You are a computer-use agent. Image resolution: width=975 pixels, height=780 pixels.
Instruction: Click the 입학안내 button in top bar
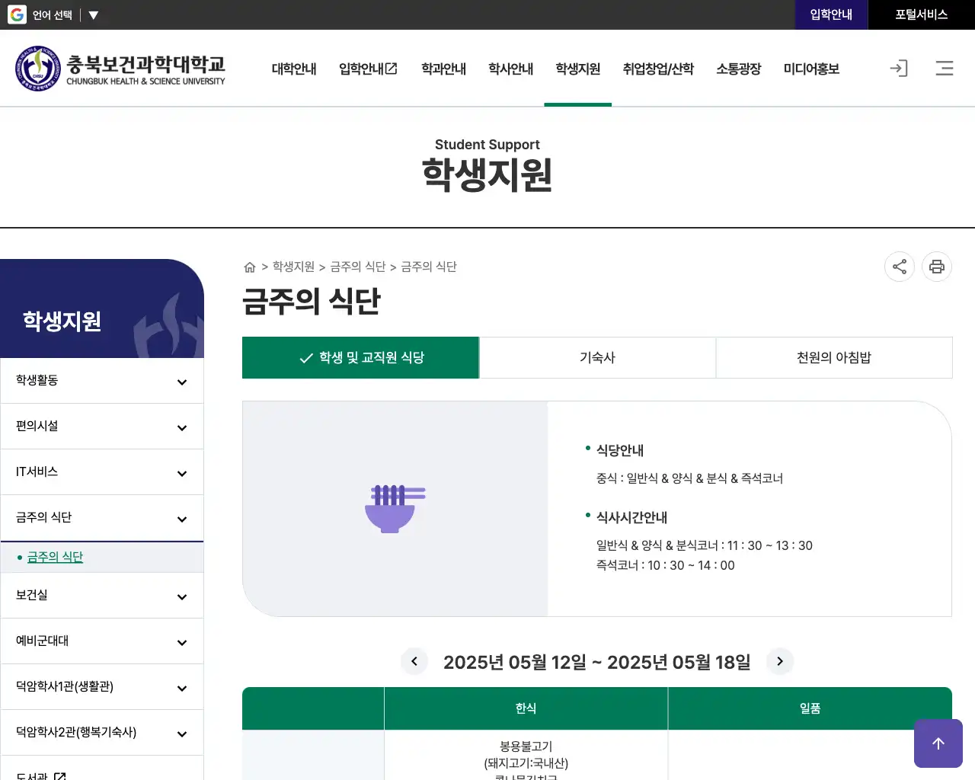coord(831,14)
